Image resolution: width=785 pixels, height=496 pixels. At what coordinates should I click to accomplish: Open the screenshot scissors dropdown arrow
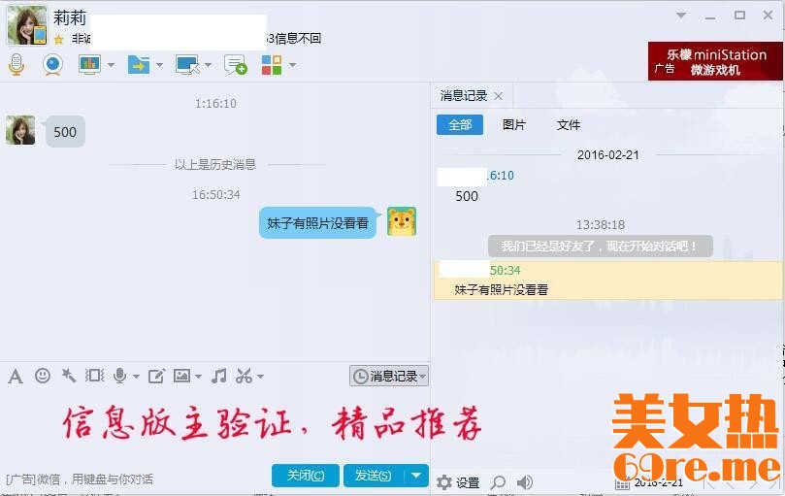click(x=260, y=377)
